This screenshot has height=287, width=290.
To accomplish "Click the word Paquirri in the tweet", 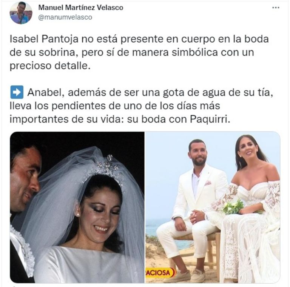I will [x=210, y=119].
